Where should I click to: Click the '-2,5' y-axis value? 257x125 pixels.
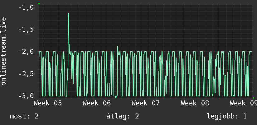tap(26, 74)
